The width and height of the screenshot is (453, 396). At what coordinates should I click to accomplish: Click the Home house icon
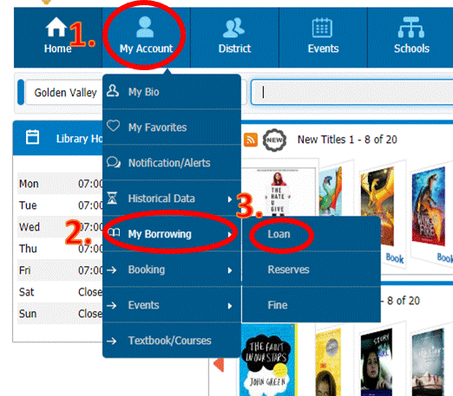[56, 27]
